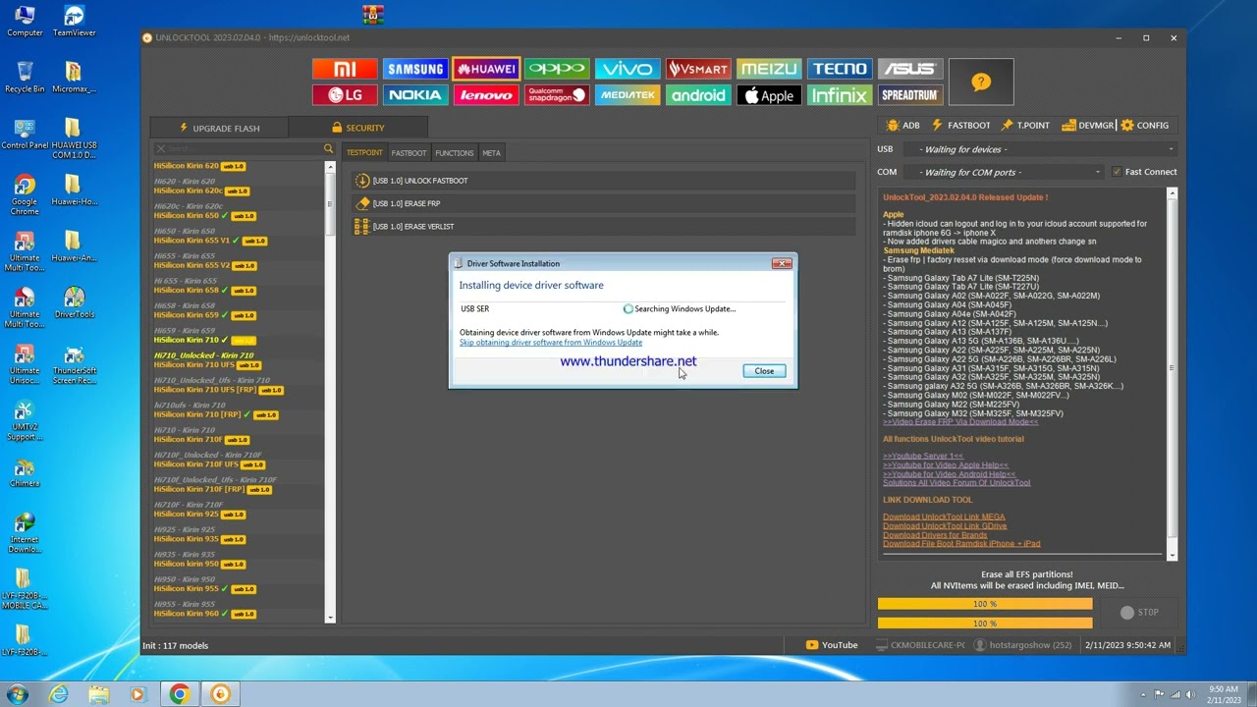Open Internet Explorer from the taskbar
The image size is (1257, 707).
(59, 694)
